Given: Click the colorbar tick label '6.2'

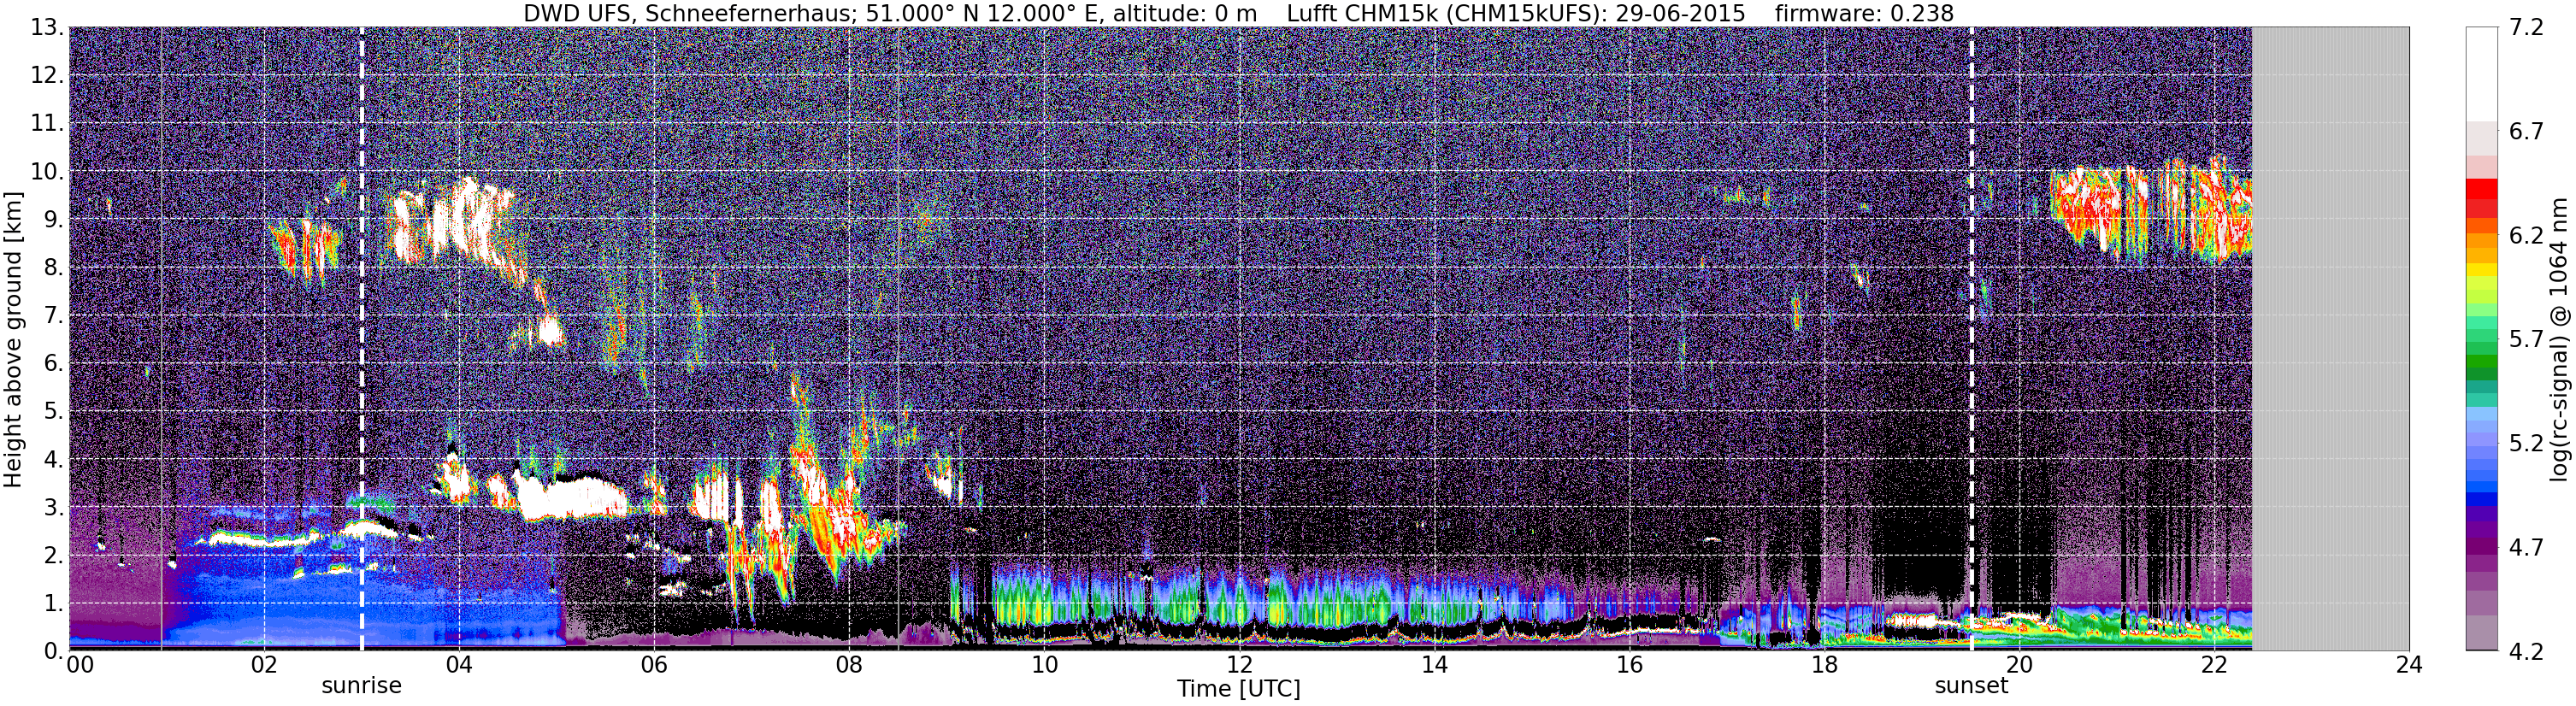Looking at the screenshot, I should pos(2527,236).
